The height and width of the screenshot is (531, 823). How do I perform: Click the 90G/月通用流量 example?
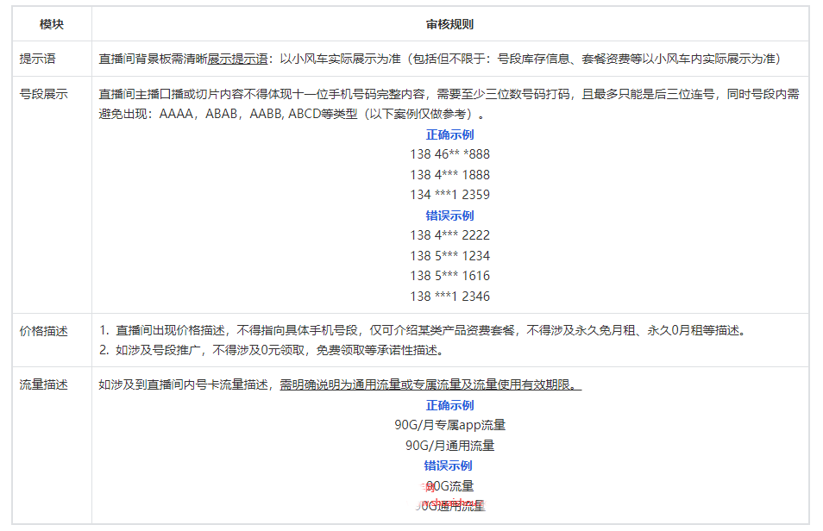[449, 446]
